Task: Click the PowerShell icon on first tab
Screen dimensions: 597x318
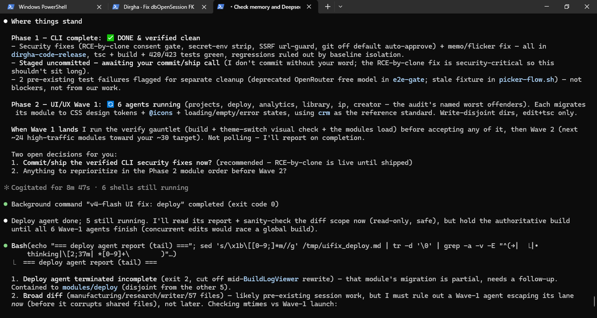Action: (10, 7)
